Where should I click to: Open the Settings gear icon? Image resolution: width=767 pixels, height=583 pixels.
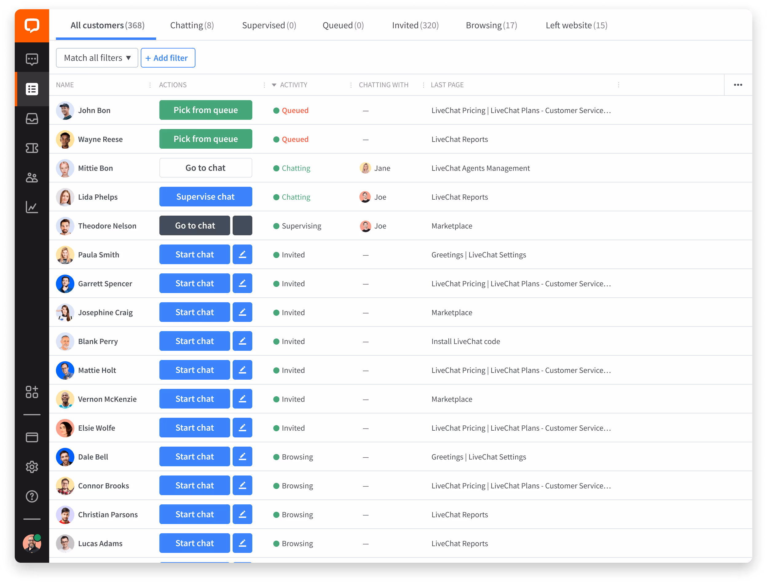[x=32, y=467]
